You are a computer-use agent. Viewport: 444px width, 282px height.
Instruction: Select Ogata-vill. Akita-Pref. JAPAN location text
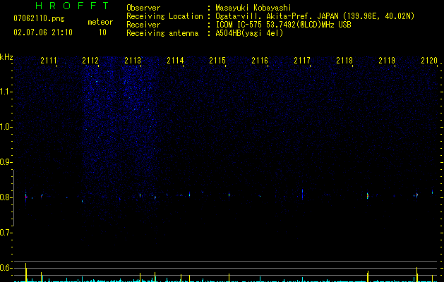(x=315, y=16)
